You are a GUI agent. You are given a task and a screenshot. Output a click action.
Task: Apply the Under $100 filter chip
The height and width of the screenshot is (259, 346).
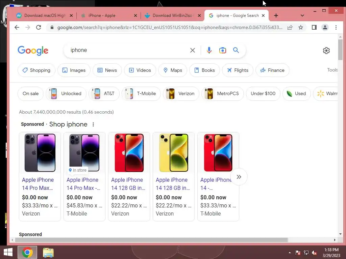coord(263,94)
